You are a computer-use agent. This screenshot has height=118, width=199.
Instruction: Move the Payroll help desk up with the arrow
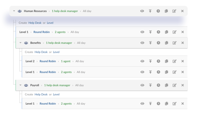[150, 85]
